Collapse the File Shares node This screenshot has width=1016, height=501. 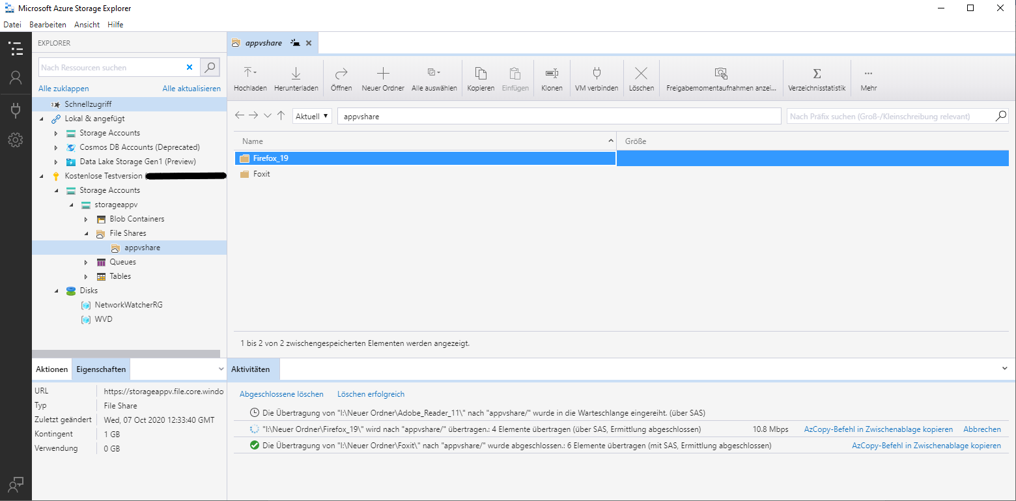(87, 233)
